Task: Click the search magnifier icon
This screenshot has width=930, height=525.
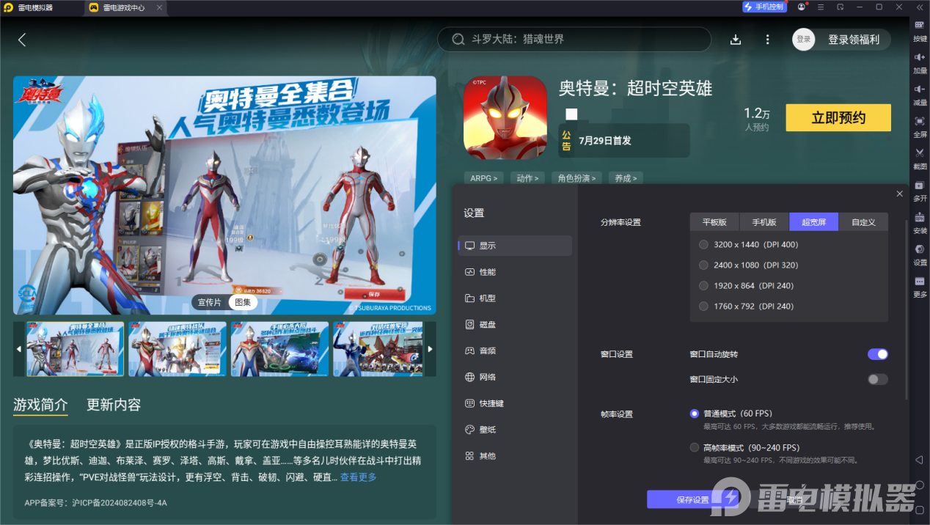Action: (x=458, y=40)
